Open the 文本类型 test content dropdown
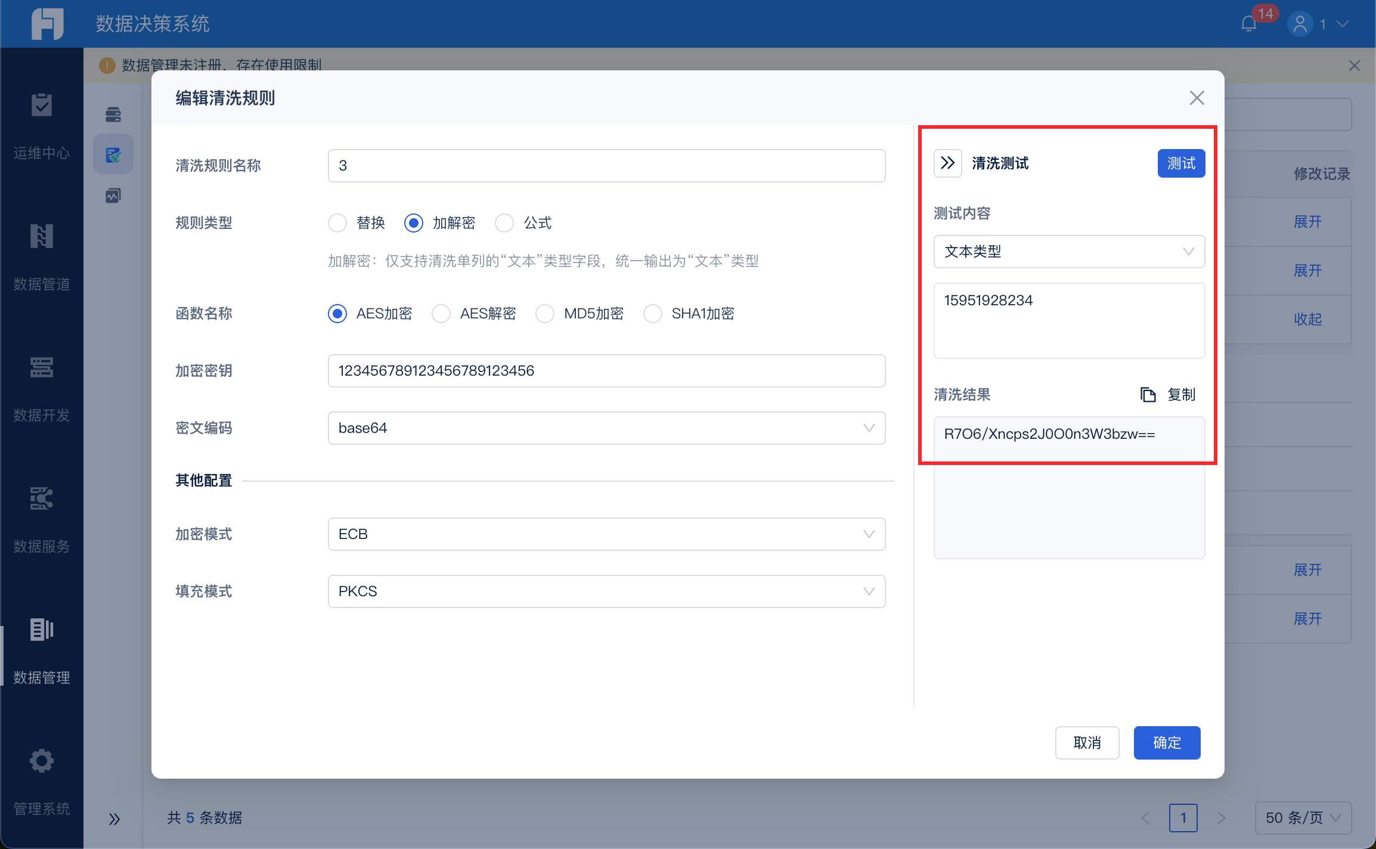Viewport: 1376px width, 849px height. 1068,252
